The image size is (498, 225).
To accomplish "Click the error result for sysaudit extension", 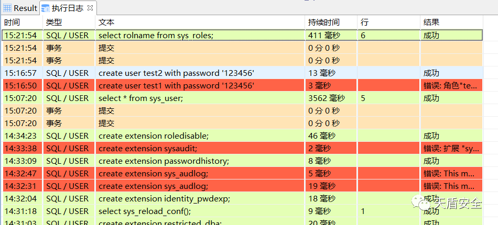I will tap(450, 149).
